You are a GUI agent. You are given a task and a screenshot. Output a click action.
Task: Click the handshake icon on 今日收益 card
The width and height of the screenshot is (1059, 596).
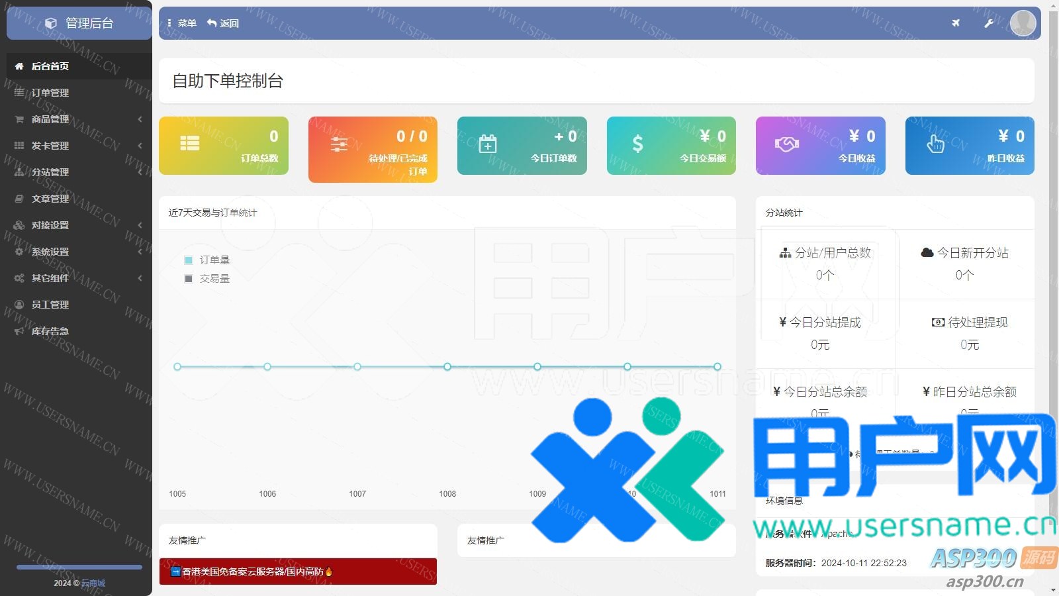(x=787, y=144)
